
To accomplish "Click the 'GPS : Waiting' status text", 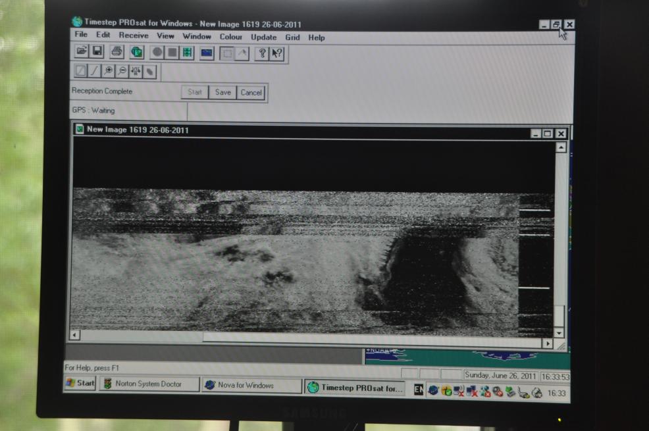I will (x=93, y=111).
